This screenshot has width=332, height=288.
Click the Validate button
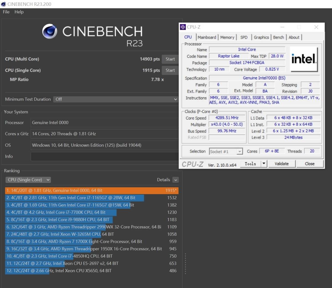pos(282,164)
